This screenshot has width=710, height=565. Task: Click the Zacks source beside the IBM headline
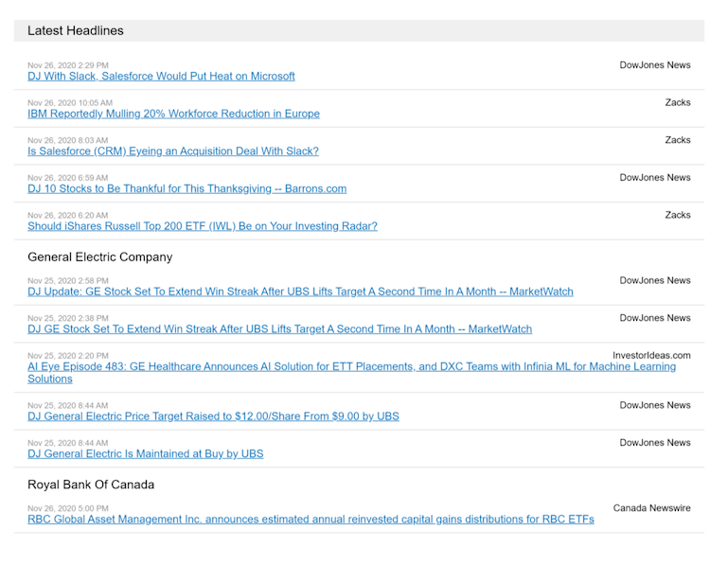click(677, 102)
